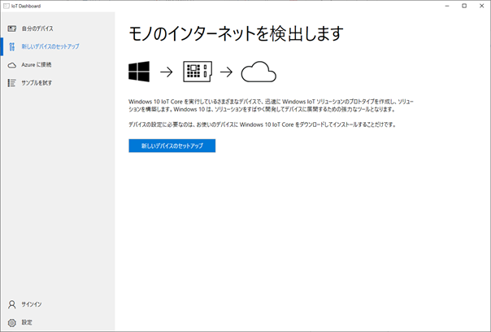This screenshot has width=491, height=332.
Task: Click the My Devices (自分のデバイス) sidebar icon
Action: (x=11, y=28)
